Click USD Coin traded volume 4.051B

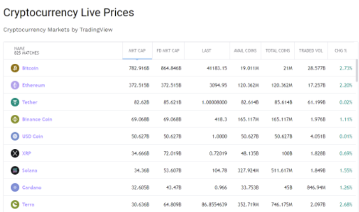coord(318,137)
